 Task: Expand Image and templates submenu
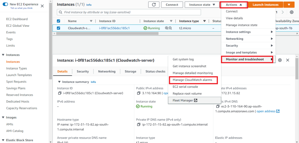(248, 52)
